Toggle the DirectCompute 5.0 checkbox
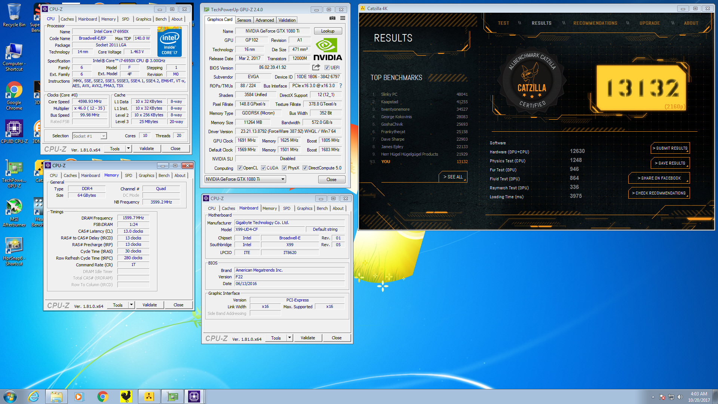718x404 pixels. 305,168
